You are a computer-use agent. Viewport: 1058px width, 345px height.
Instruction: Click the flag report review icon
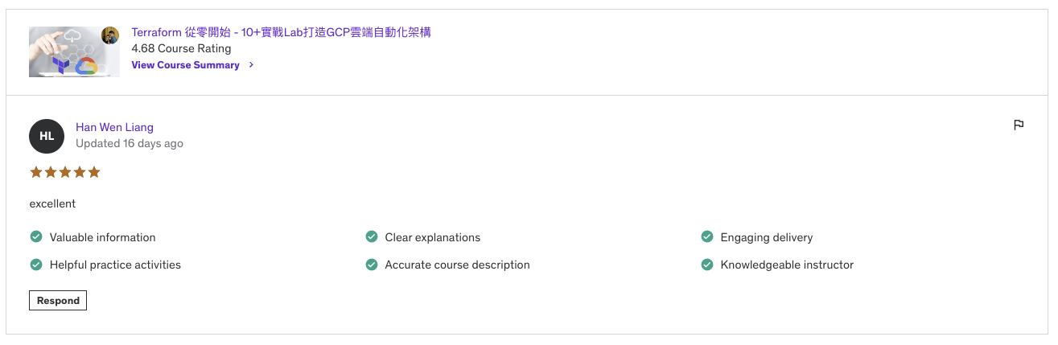[1018, 125]
